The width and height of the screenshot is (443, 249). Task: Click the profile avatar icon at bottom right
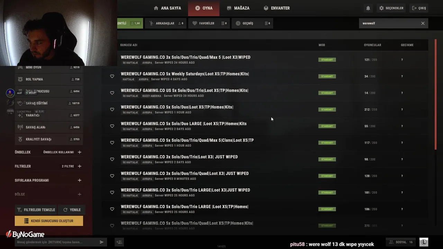tap(424, 242)
